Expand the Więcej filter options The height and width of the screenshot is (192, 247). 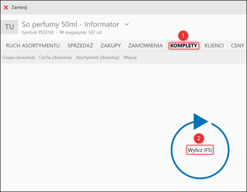(x=130, y=58)
